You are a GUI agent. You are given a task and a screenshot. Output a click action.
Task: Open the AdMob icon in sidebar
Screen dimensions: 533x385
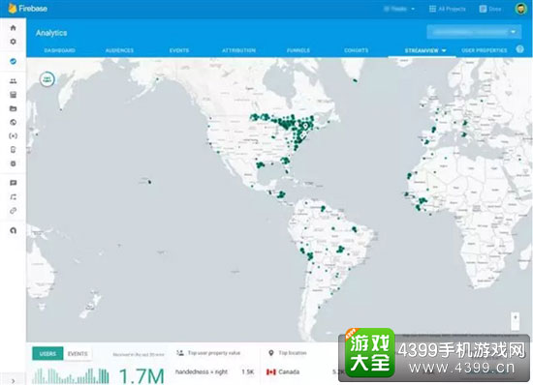13,230
